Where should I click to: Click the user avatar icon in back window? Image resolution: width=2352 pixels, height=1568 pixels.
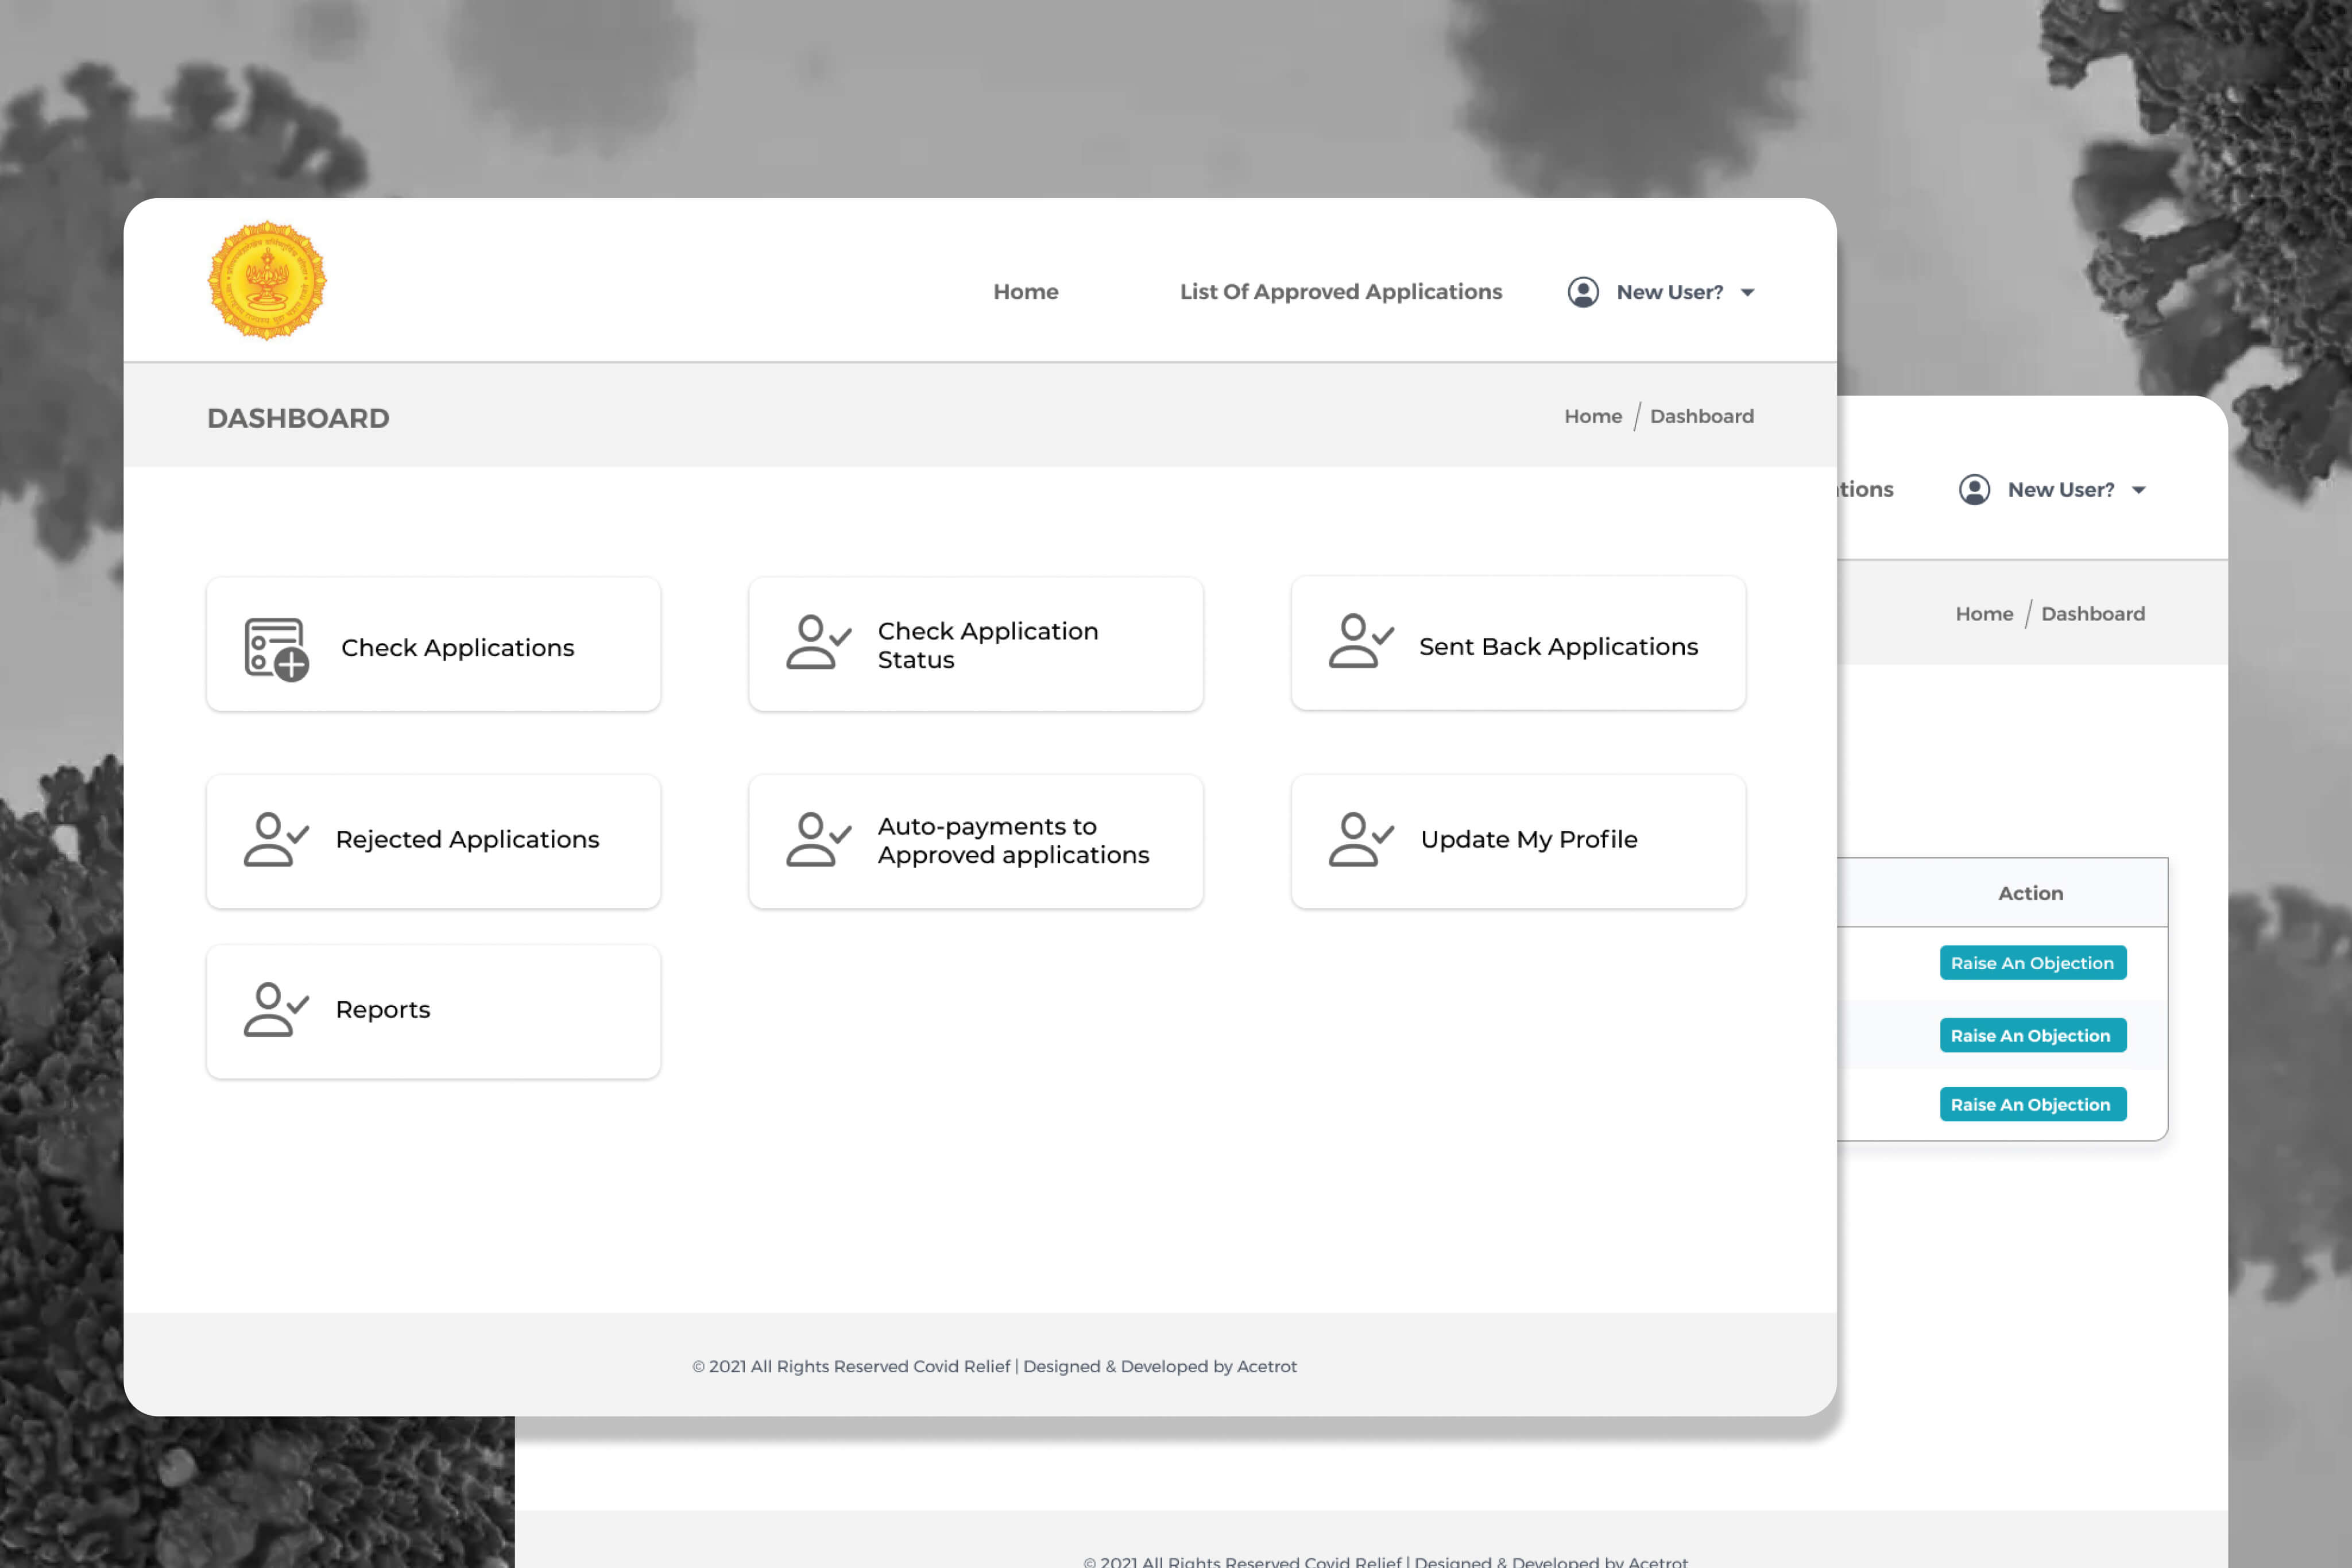point(1974,489)
